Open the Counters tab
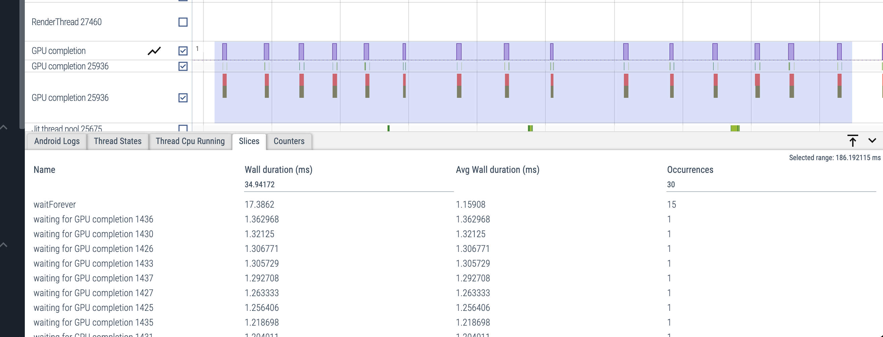883x337 pixels. (289, 141)
